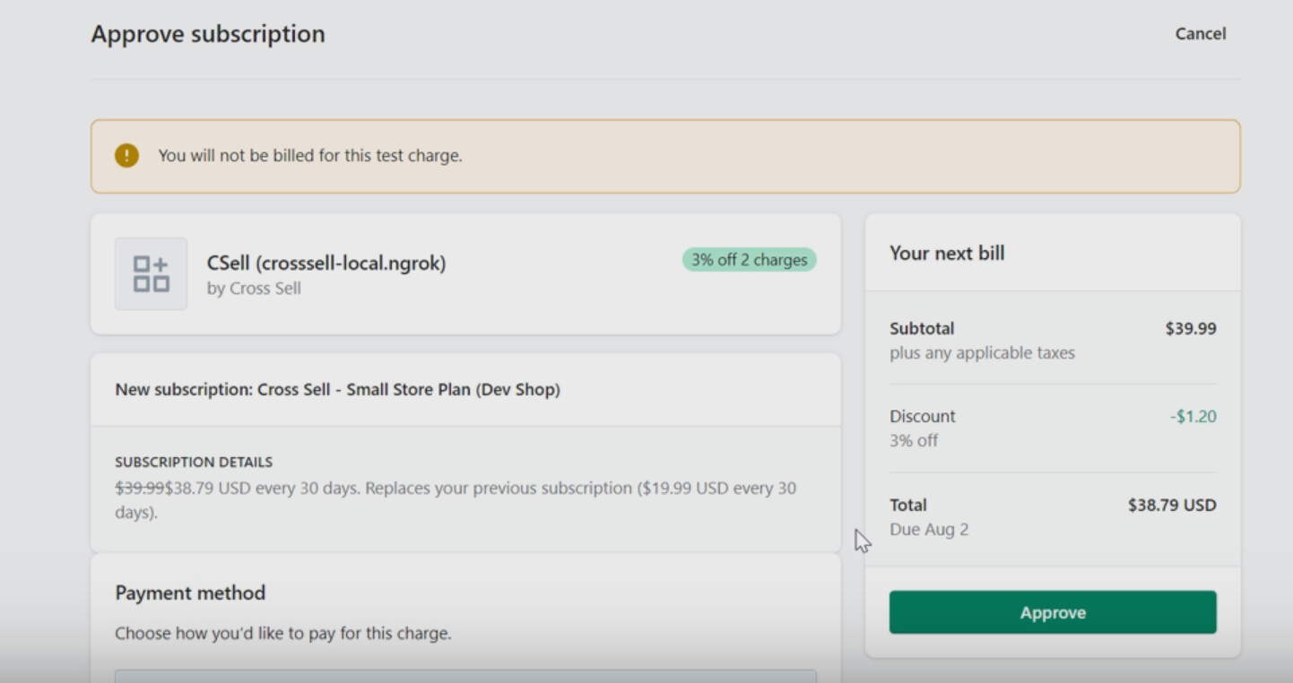
Task: Click the "Your next bill" heading
Action: (947, 254)
